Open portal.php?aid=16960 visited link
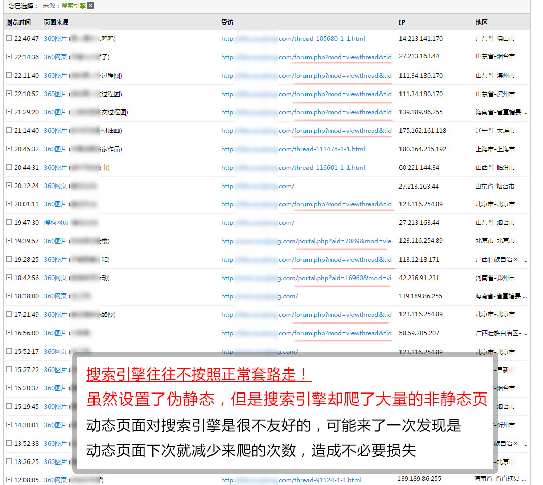 (306, 278)
